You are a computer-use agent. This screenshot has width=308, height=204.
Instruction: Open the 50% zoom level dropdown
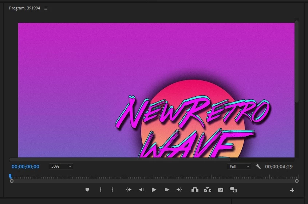tap(61, 166)
